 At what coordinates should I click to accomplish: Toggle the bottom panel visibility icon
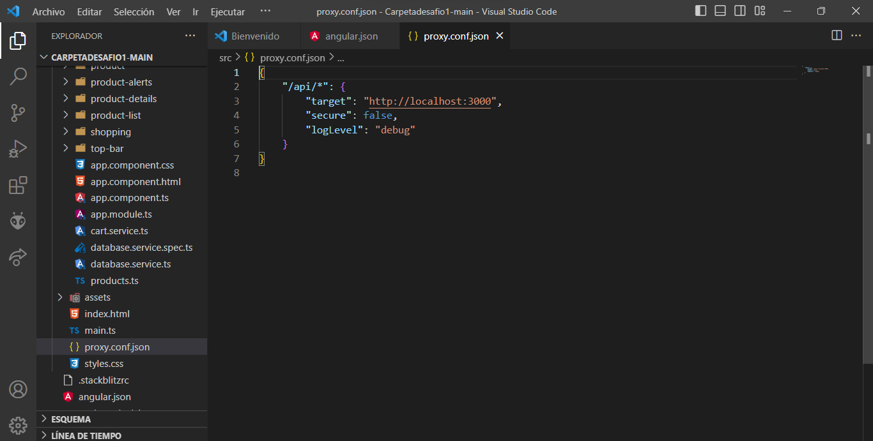720,11
